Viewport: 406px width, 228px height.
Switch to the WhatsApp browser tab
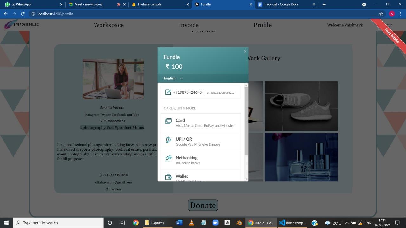click(33, 4)
